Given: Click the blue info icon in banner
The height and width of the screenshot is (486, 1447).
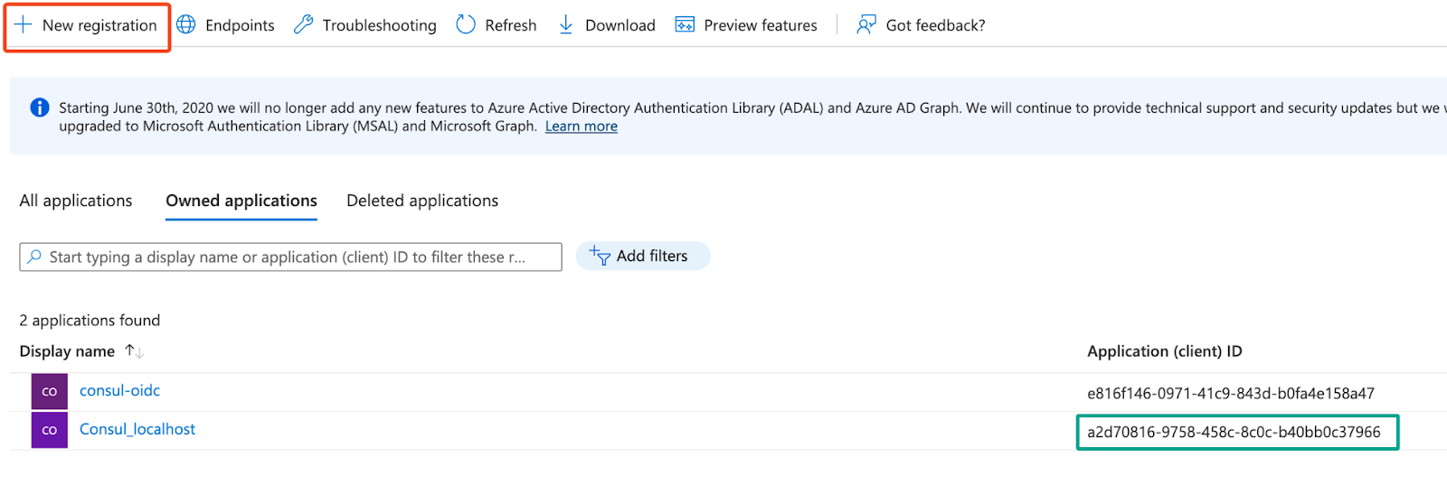Looking at the screenshot, I should pyautogui.click(x=40, y=107).
